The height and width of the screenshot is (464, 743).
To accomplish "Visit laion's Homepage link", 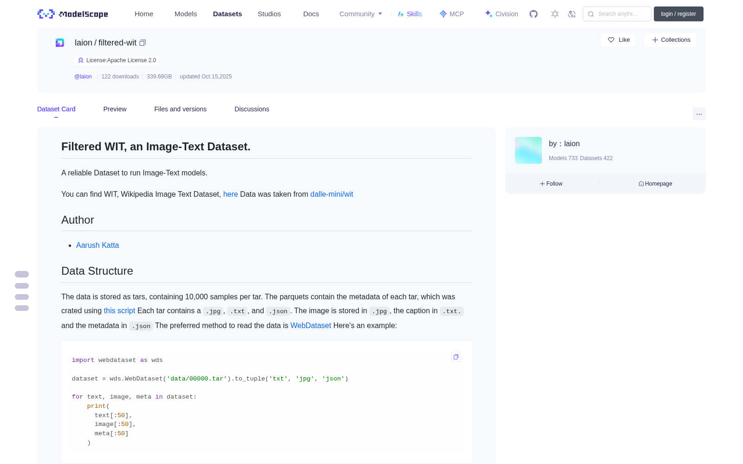I will click(655, 184).
